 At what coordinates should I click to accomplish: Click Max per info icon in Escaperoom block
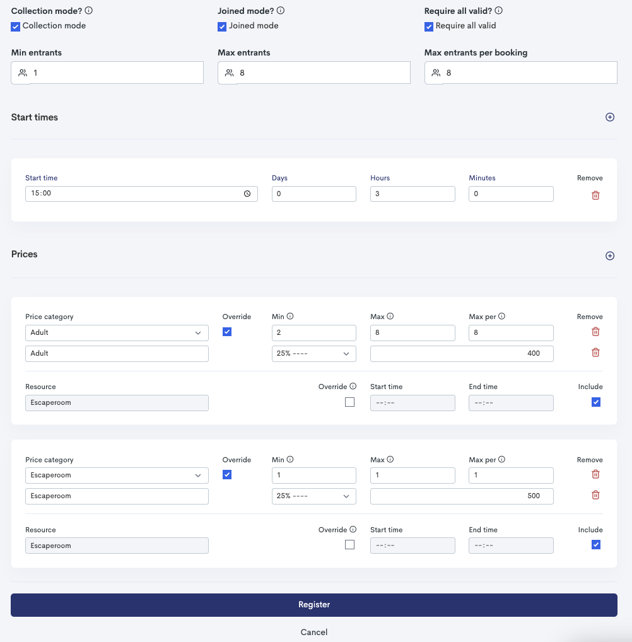coord(501,459)
